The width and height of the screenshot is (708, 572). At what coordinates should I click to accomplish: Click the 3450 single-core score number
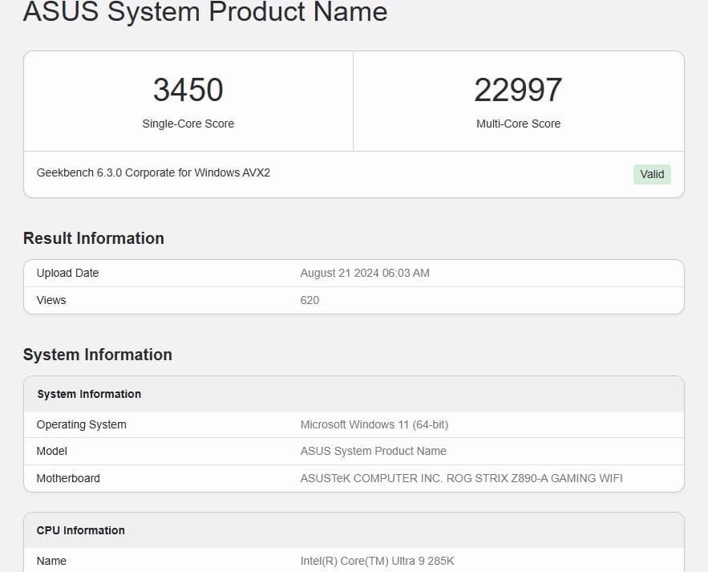pos(188,90)
